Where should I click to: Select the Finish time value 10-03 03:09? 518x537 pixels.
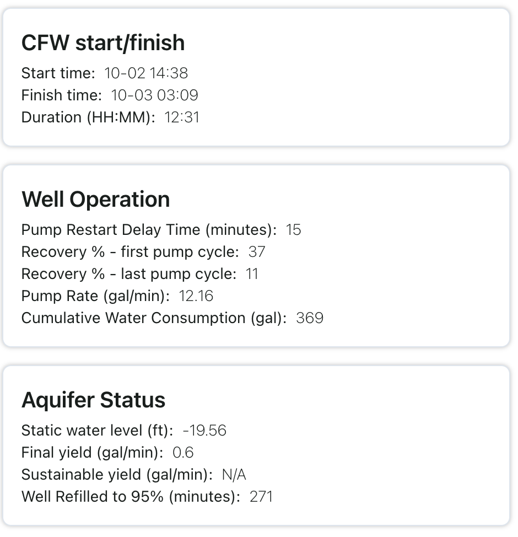coord(154,95)
